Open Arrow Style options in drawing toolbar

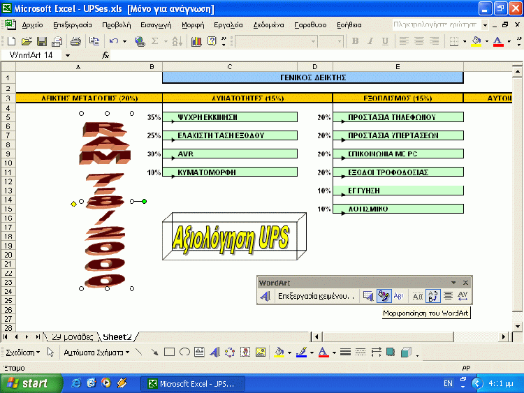tap(376, 353)
